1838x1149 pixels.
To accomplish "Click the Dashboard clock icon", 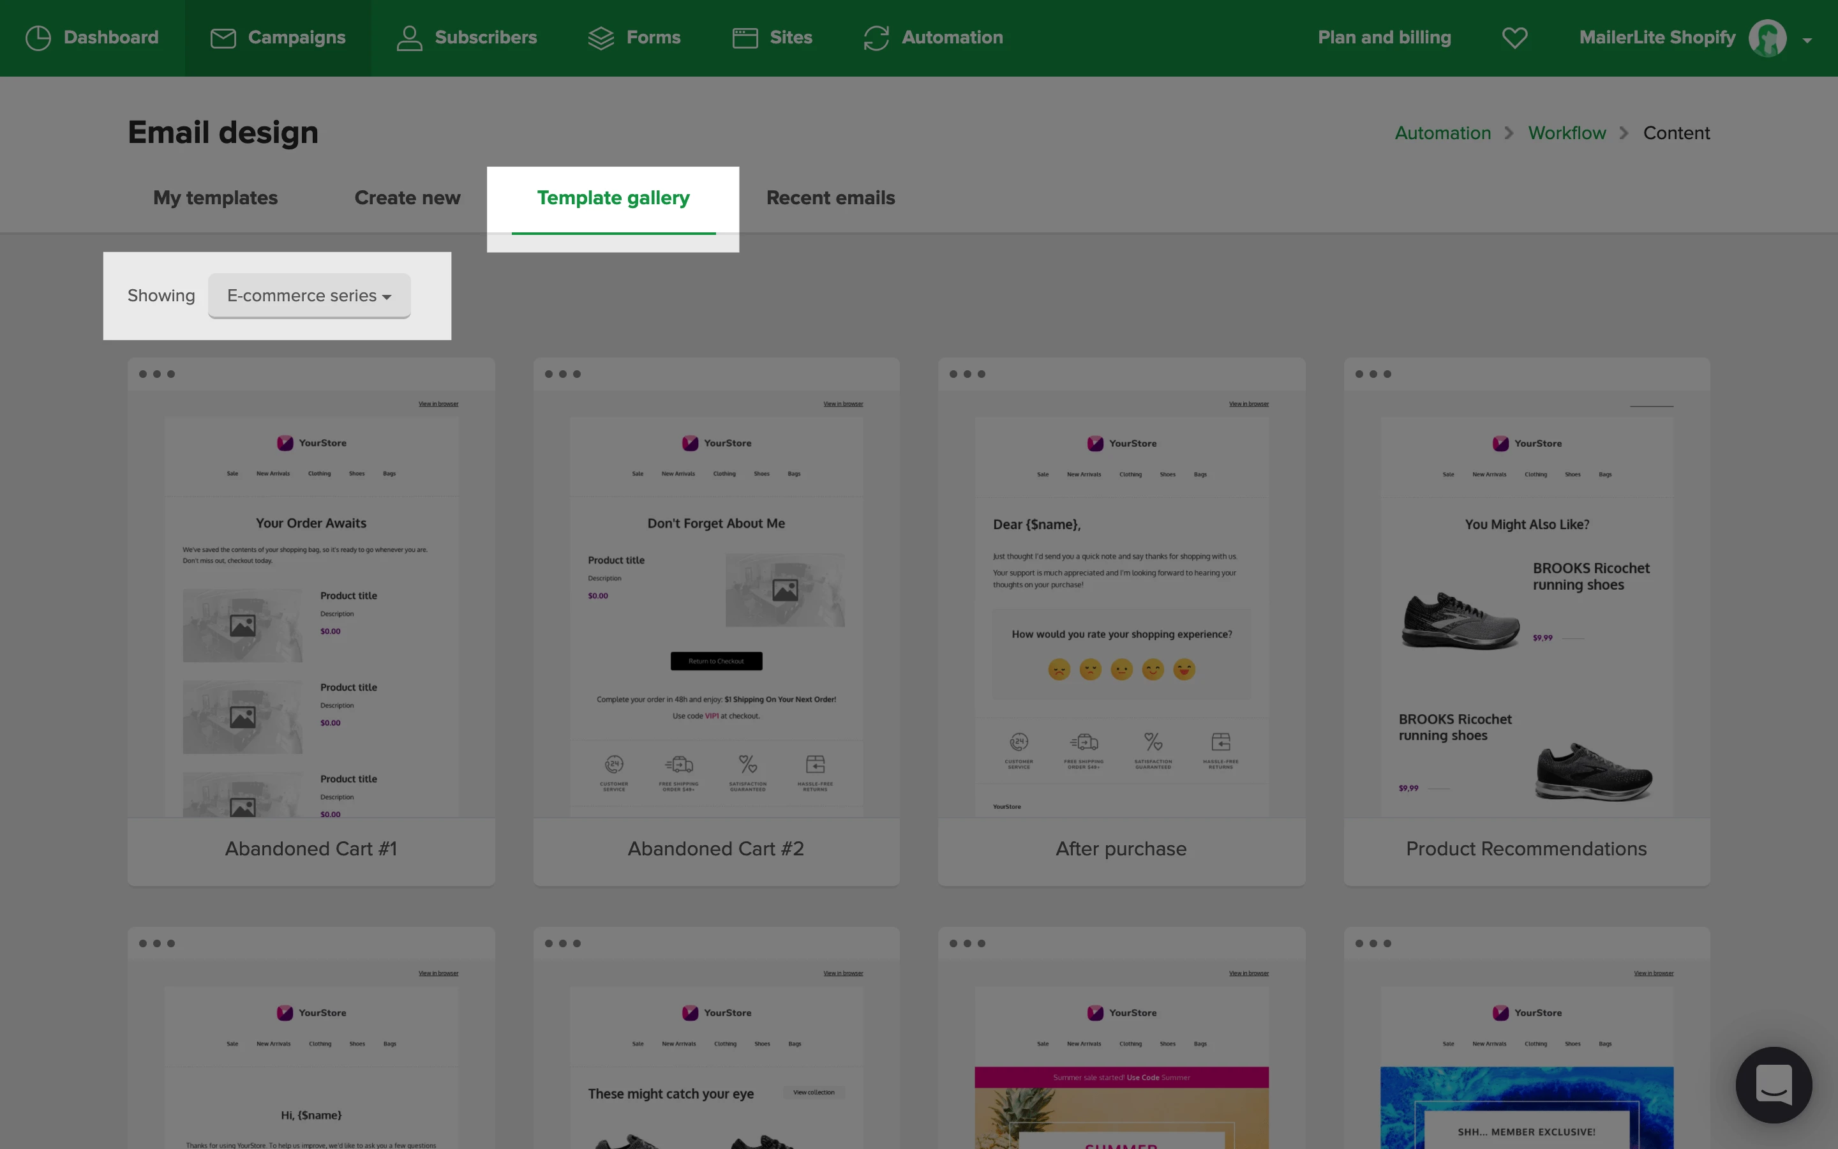I will pyautogui.click(x=38, y=38).
